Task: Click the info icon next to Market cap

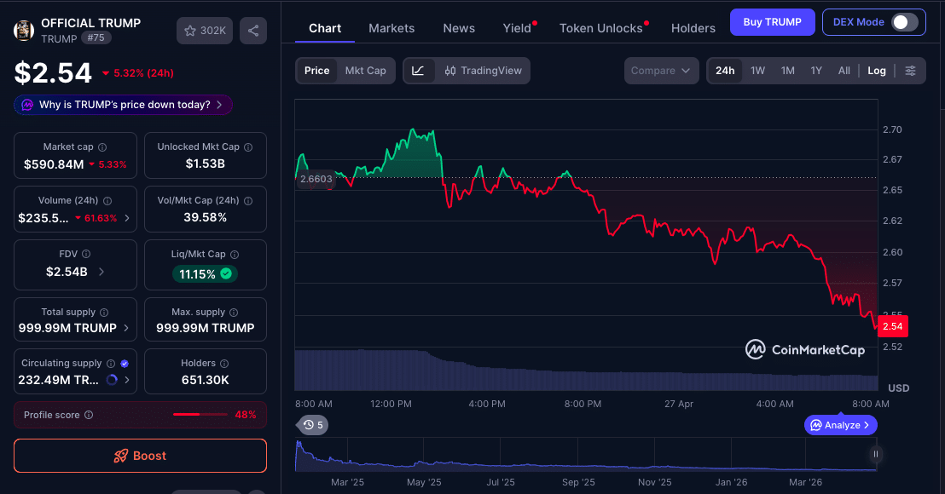Action: (x=104, y=146)
